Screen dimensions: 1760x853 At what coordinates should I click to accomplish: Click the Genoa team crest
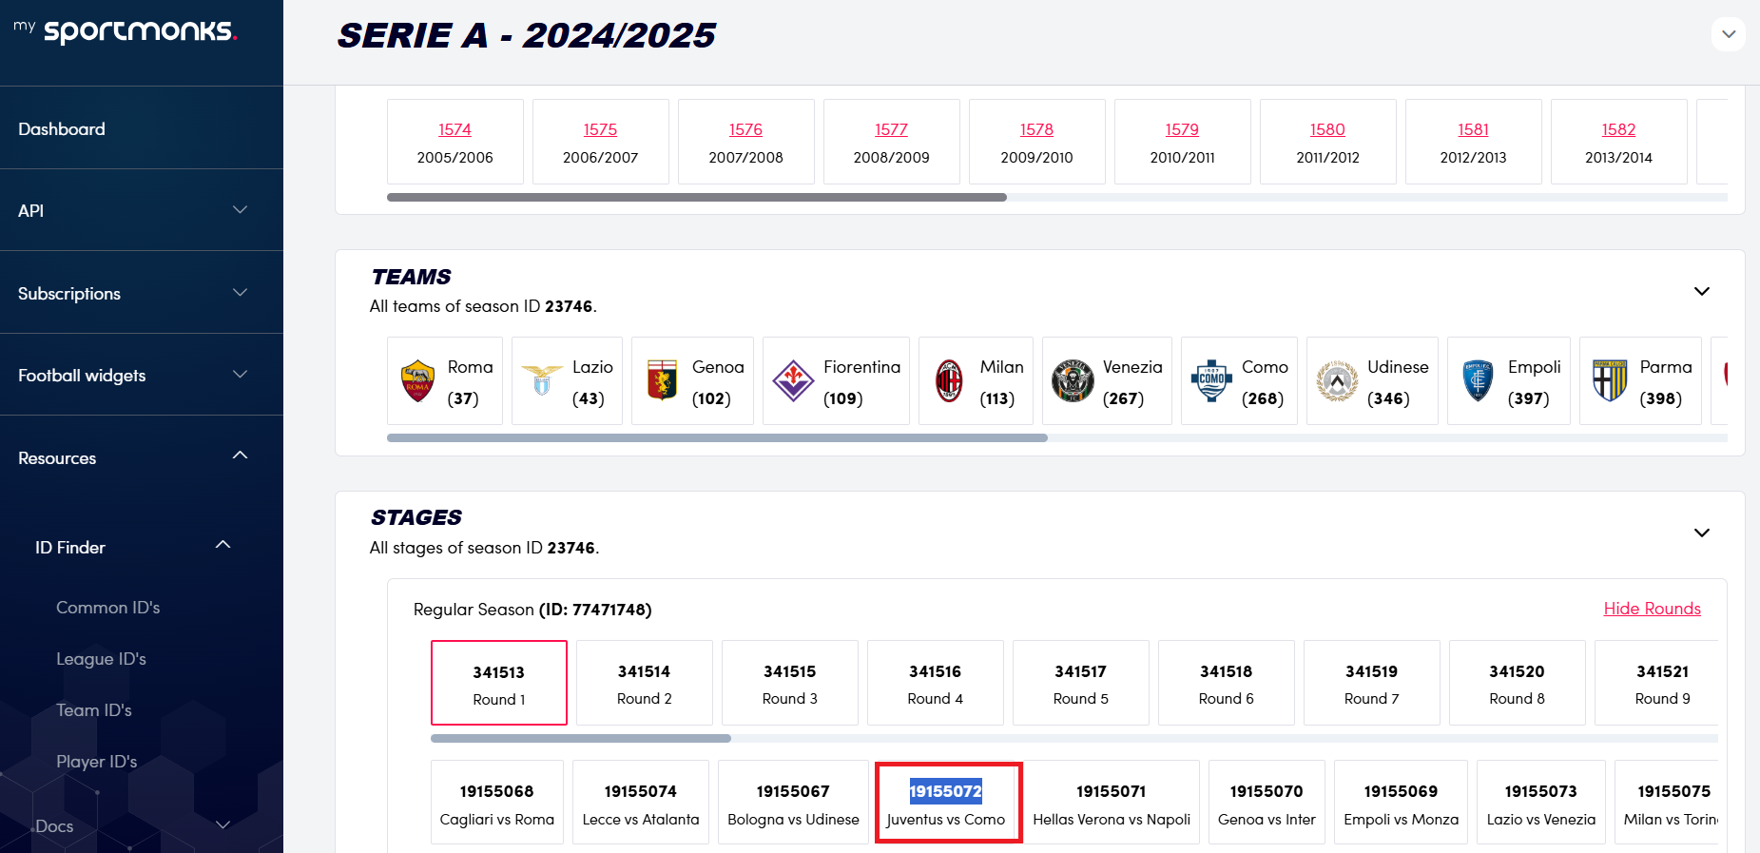coord(662,380)
